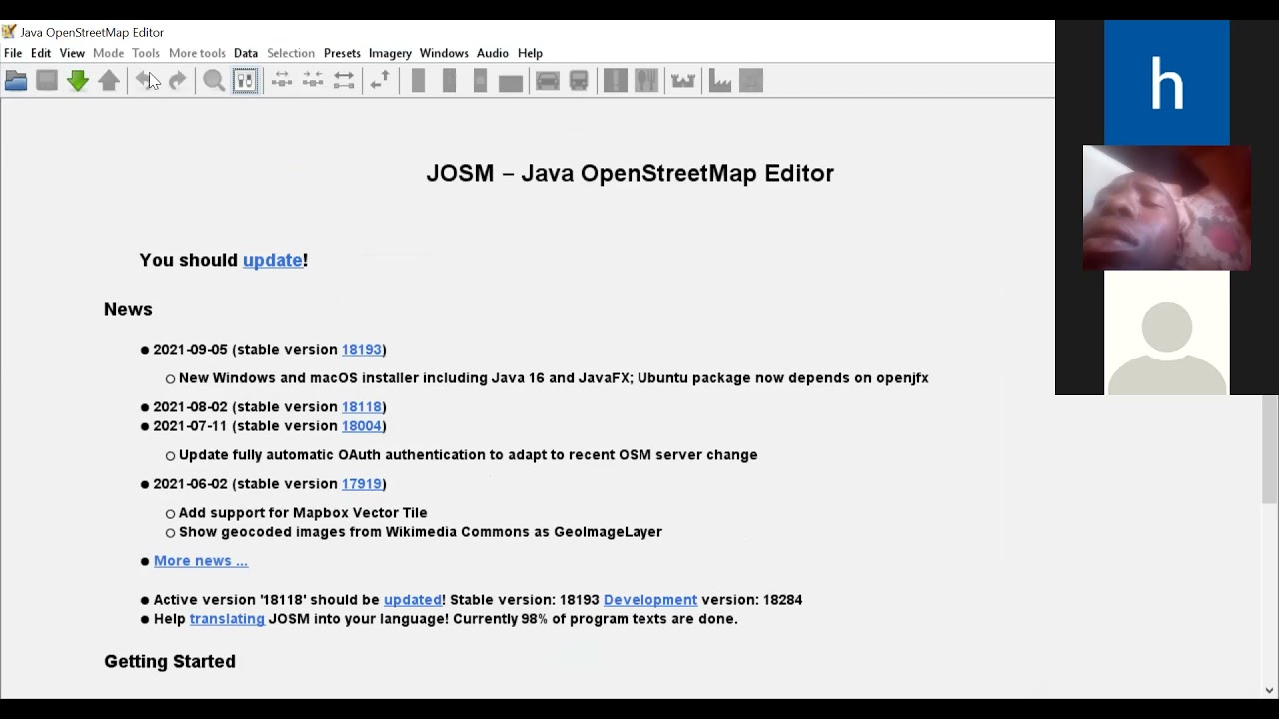Screen dimensions: 1279x719
Task: Open the Audio menu
Action: (493, 53)
